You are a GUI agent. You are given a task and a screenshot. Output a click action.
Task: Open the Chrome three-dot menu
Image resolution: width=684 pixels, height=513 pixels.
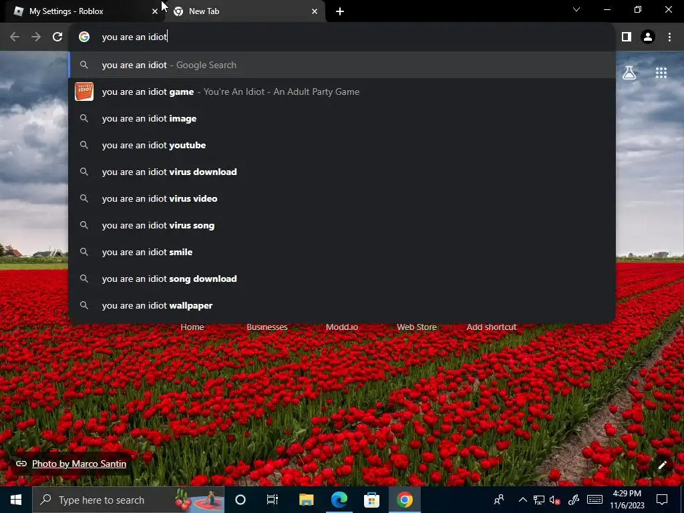[669, 37]
